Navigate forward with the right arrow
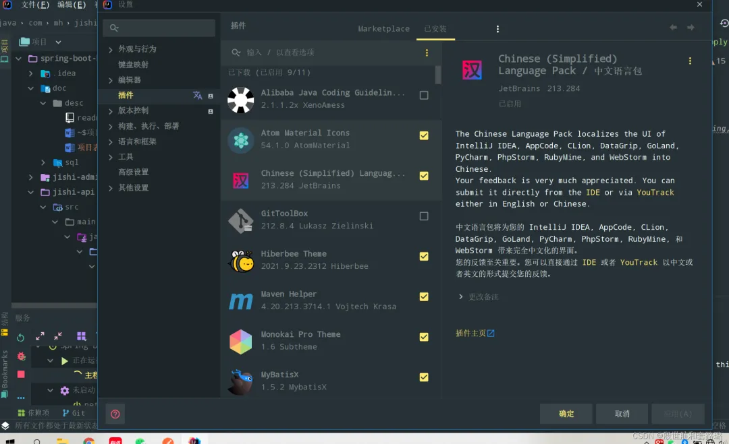 point(691,28)
